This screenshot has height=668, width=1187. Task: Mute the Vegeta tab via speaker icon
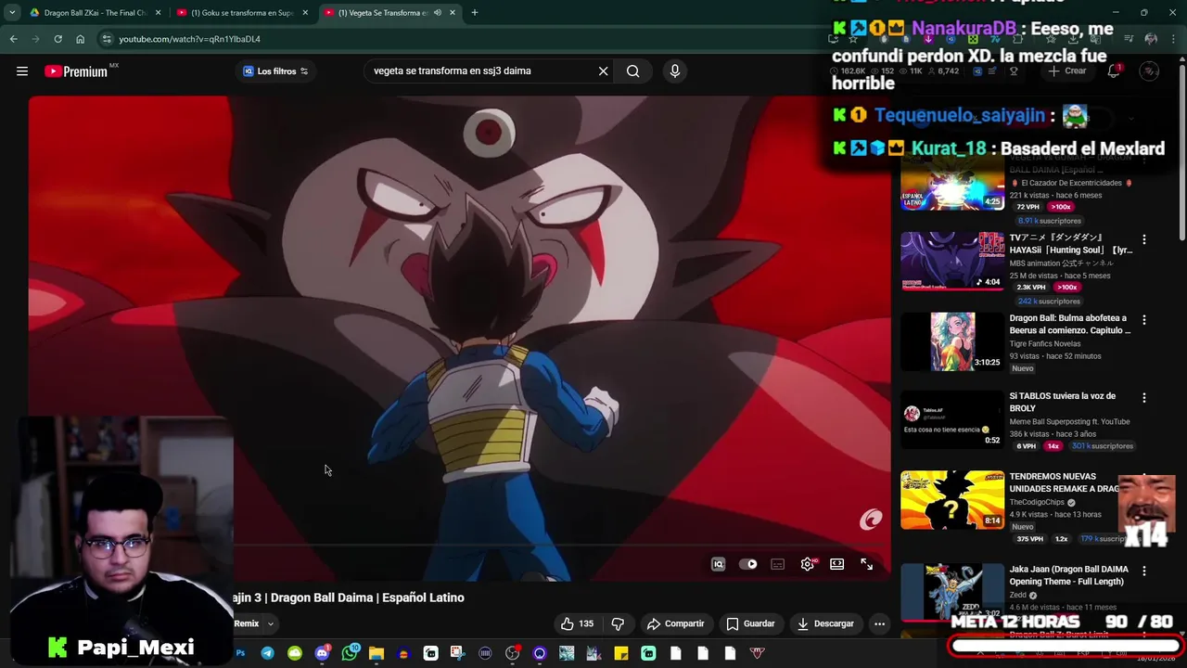[x=438, y=13]
